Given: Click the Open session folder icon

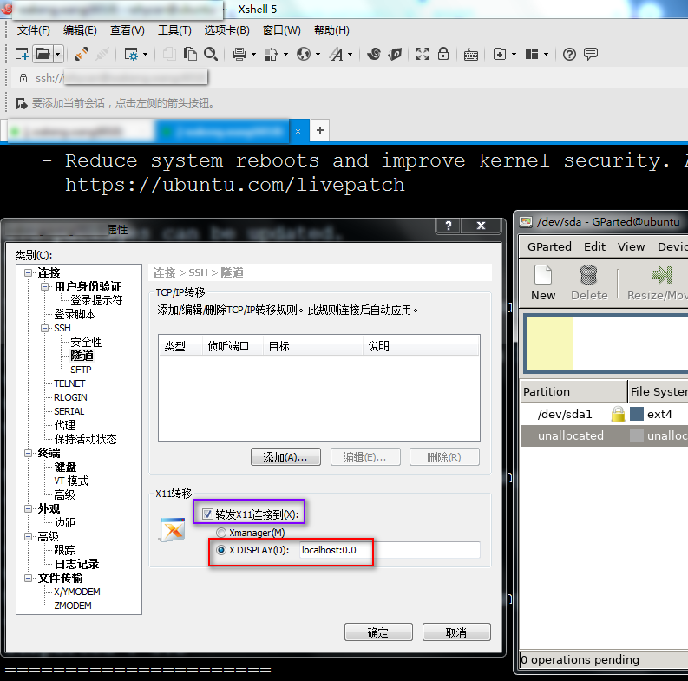Looking at the screenshot, I should point(43,54).
